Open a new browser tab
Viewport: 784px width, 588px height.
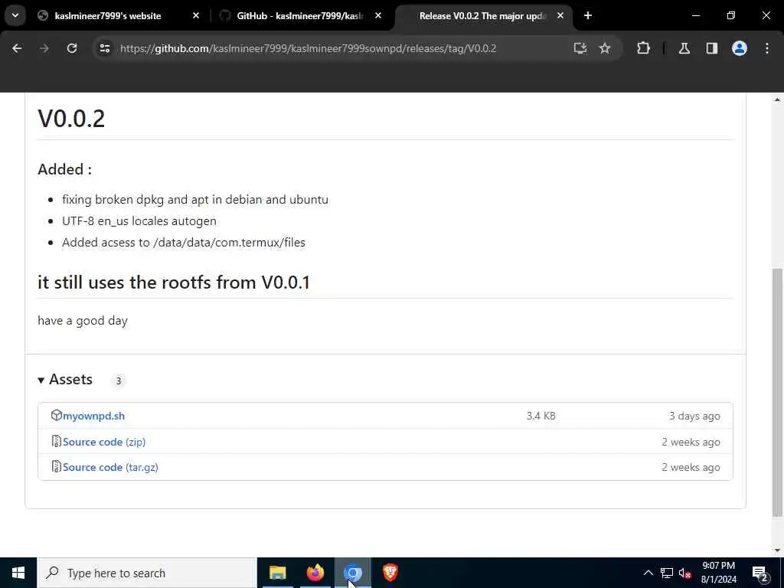click(588, 15)
